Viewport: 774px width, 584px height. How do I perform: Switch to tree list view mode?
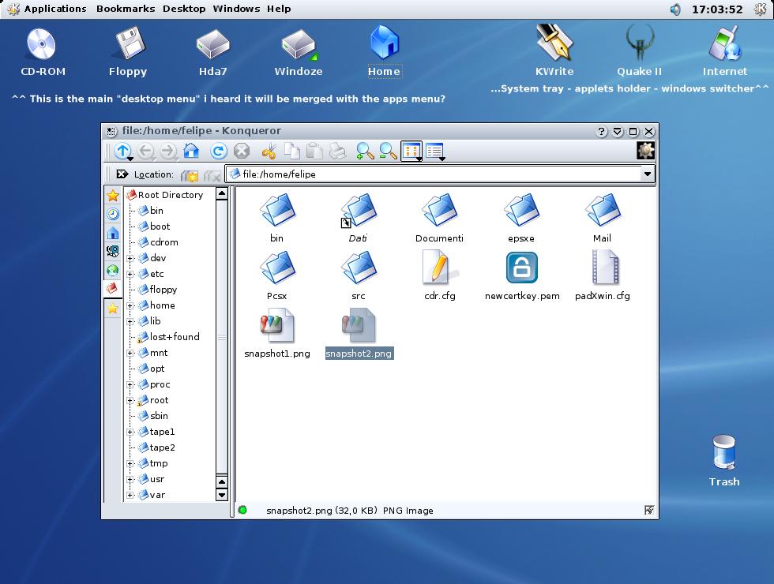tap(435, 151)
